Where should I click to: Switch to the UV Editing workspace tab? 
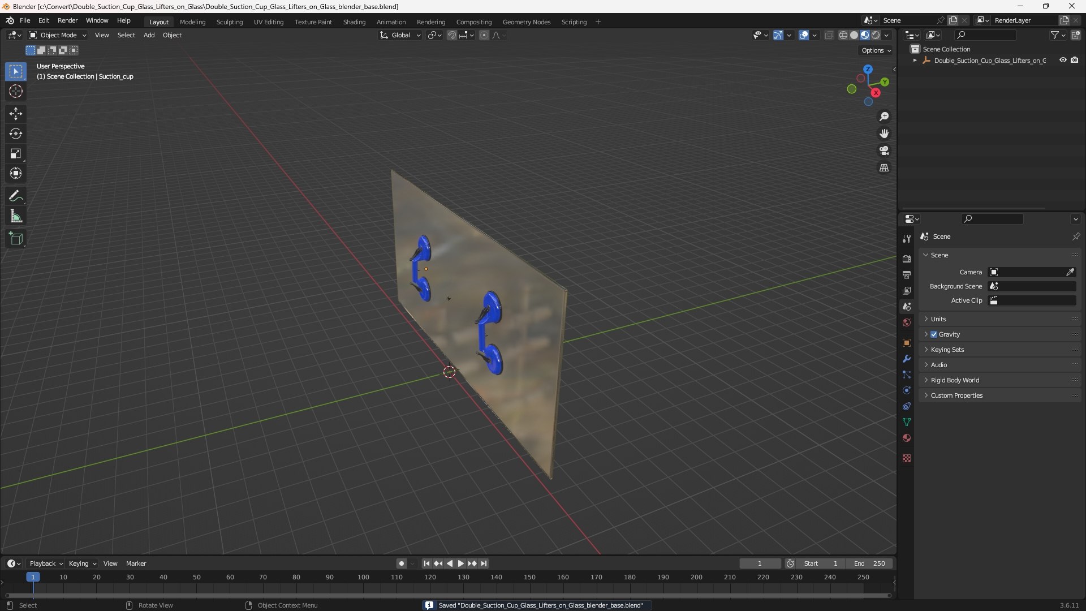point(269,22)
